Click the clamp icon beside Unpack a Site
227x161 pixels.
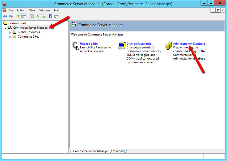[x=75, y=46]
